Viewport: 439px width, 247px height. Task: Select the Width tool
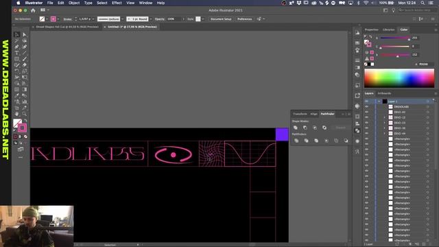pos(16,78)
